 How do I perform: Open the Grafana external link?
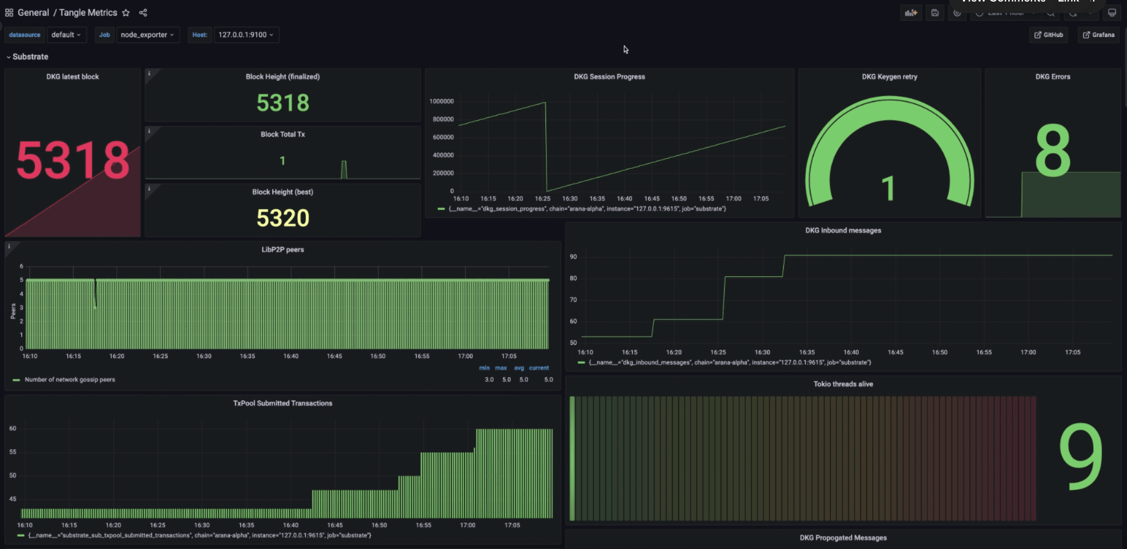1099,35
